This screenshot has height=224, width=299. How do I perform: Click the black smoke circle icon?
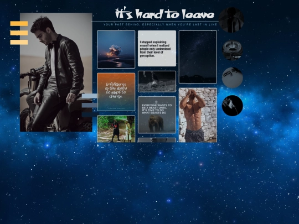click(232, 106)
